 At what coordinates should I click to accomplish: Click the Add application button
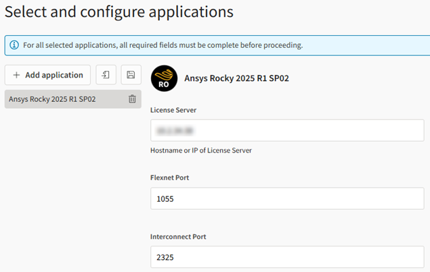[47, 75]
